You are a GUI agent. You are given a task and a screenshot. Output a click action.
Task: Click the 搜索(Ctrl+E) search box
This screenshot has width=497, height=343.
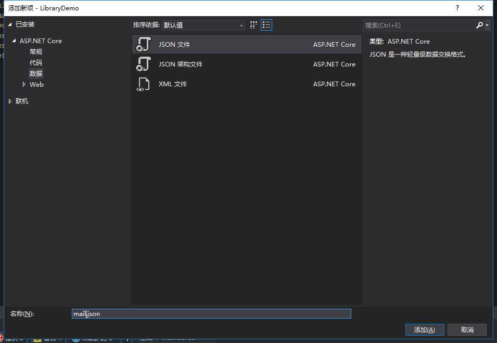pyautogui.click(x=418, y=25)
